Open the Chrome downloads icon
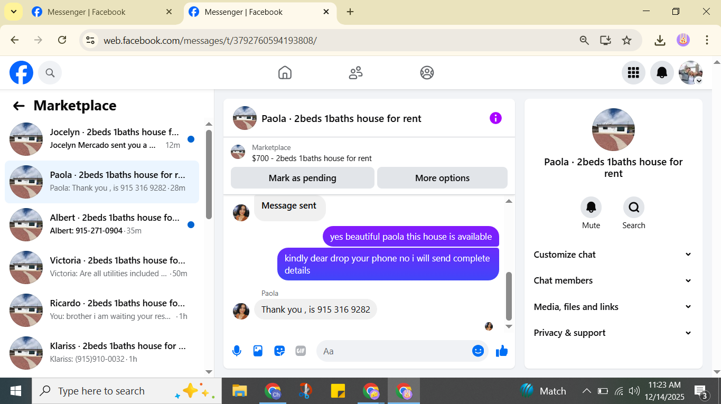 pos(660,40)
